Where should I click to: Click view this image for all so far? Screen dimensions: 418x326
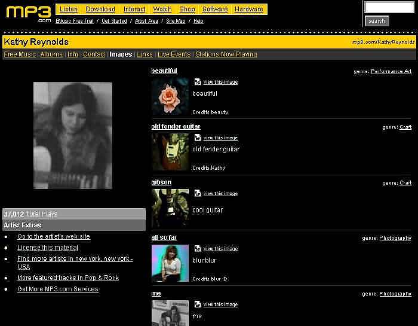point(220,249)
